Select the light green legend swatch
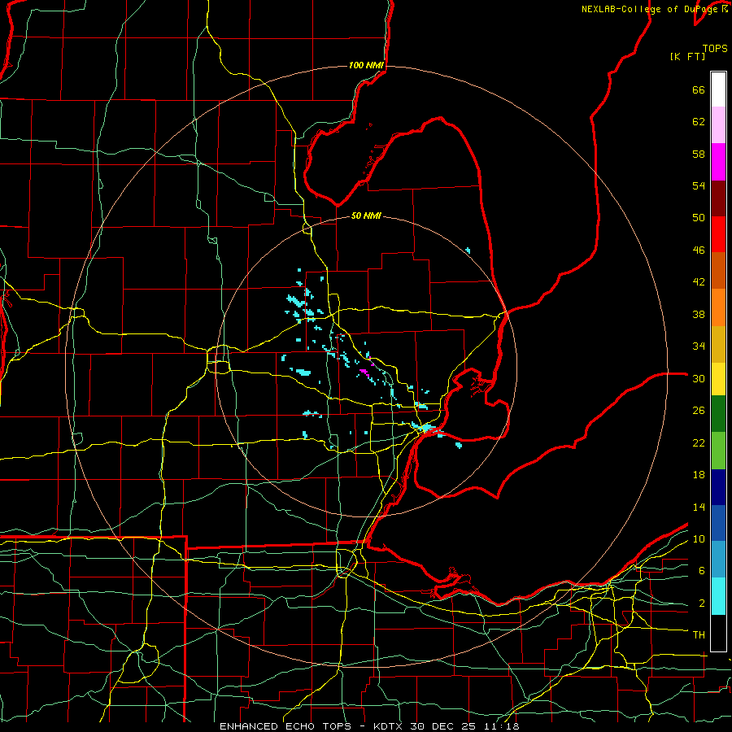 718,451
